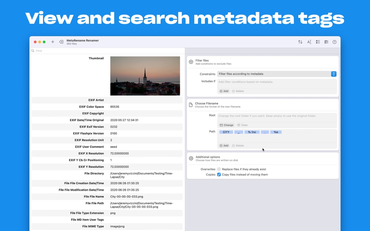Uncheck Copy files instead of moving them
Viewport: 370px width, 231px height.
click(x=219, y=174)
